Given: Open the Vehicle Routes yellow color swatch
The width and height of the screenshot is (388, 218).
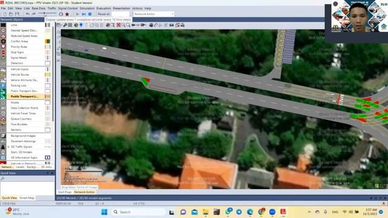Looking at the screenshot, I should 47,74.
